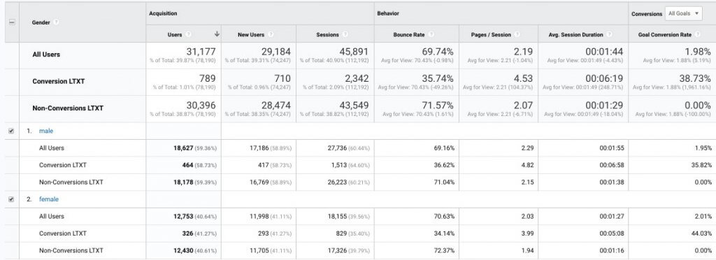Screen dimensions: 716x260
Task: Click the sort arrow in Users column
Action: pos(217,34)
